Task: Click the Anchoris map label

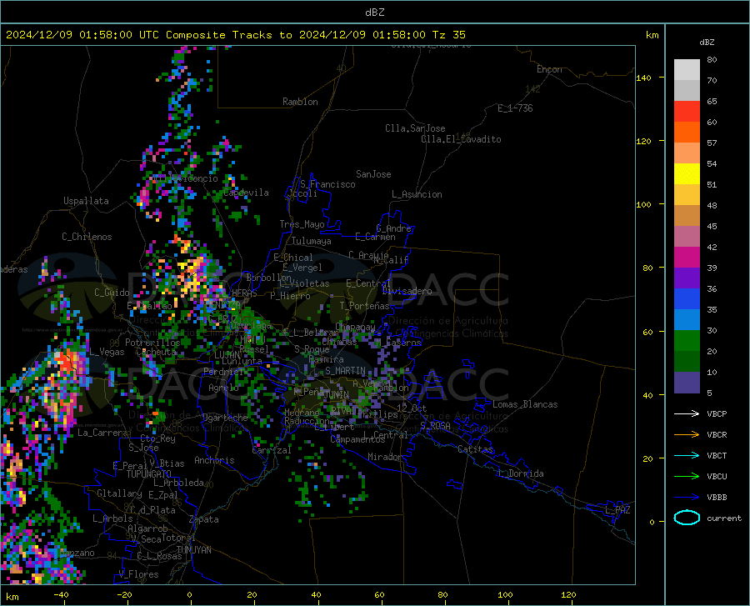Action: pyautogui.click(x=214, y=460)
